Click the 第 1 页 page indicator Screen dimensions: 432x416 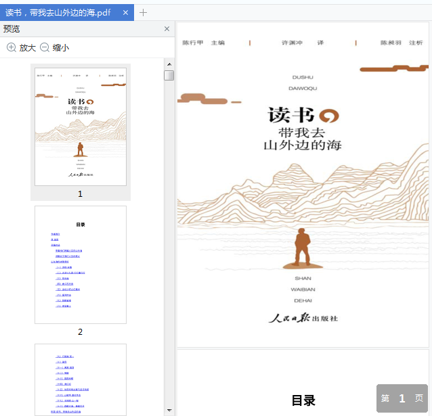402,398
